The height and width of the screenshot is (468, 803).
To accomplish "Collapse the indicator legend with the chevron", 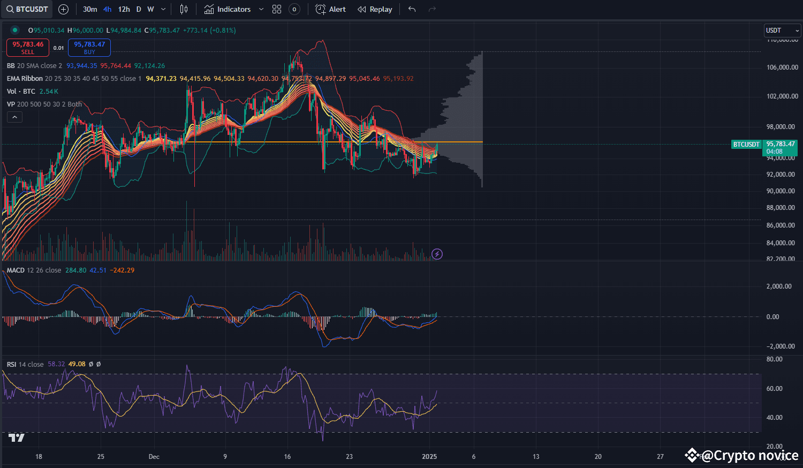I will tap(14, 117).
